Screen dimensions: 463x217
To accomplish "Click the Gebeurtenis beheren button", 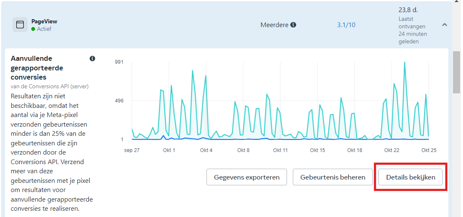I will pyautogui.click(x=333, y=177).
